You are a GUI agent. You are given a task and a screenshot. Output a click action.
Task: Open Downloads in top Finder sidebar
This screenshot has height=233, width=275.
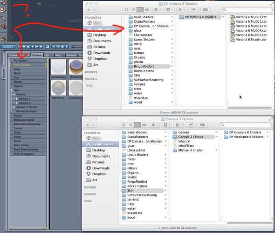click(x=102, y=53)
